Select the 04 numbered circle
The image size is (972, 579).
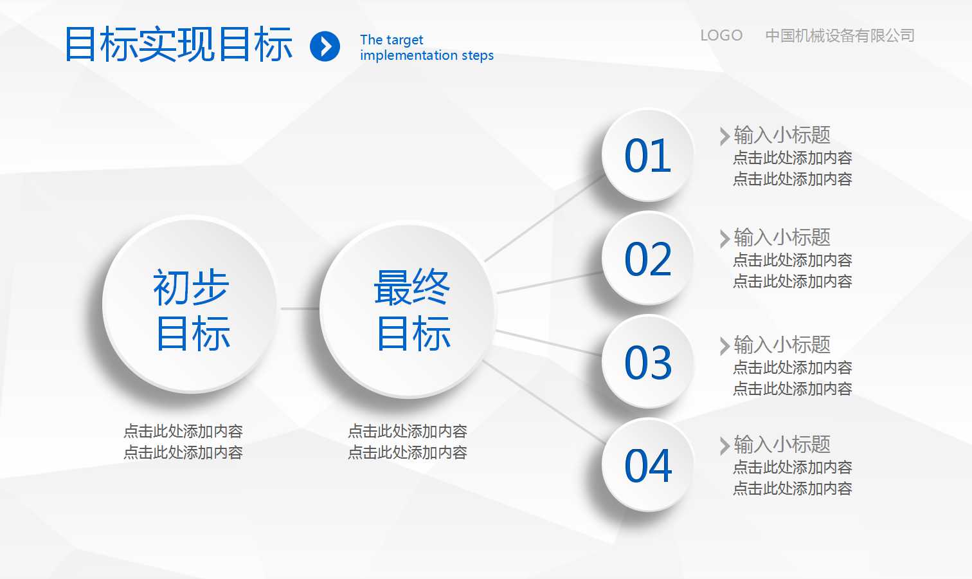coord(648,464)
